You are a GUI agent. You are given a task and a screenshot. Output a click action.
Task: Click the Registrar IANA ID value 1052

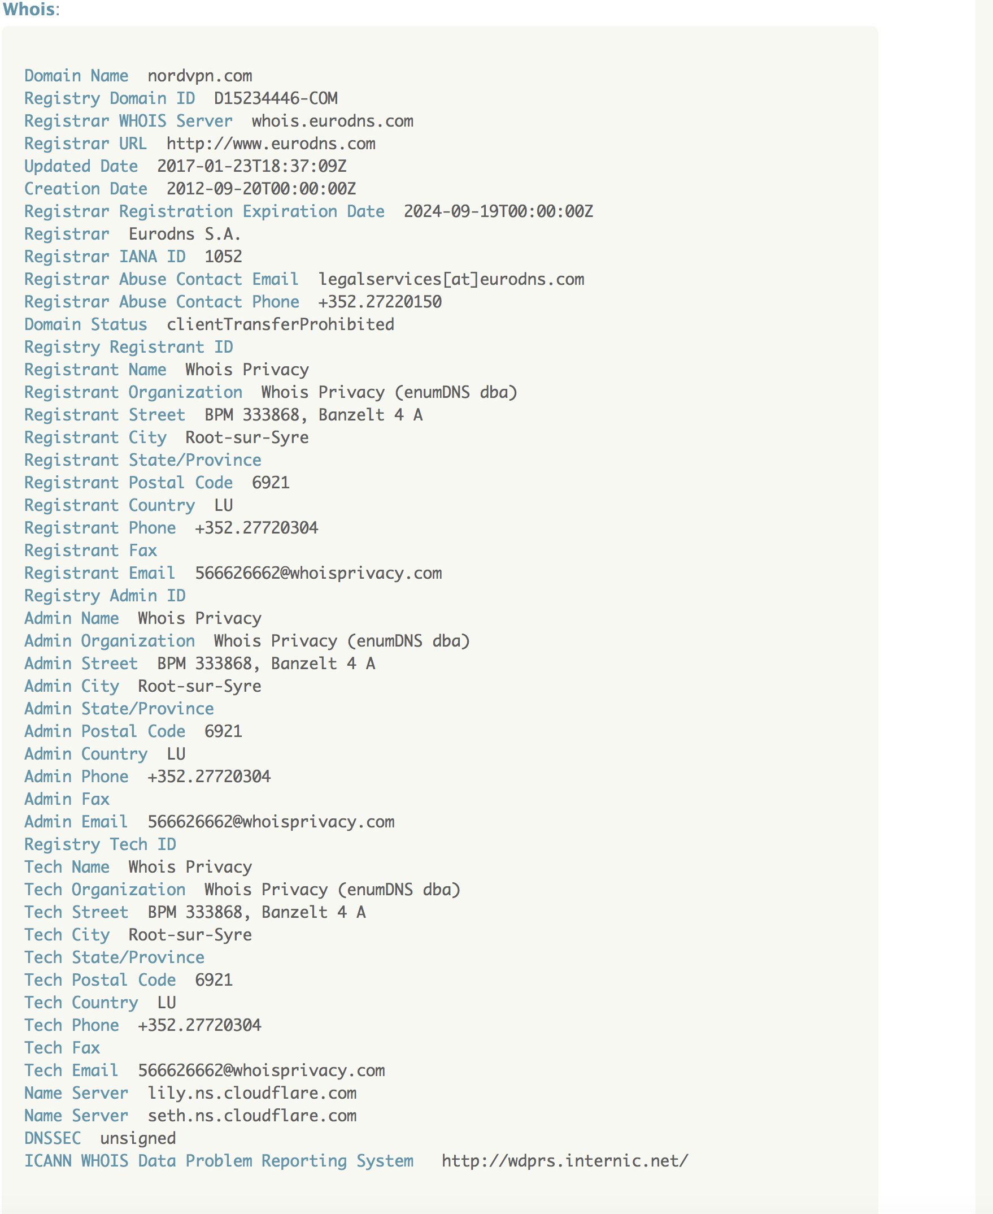click(x=223, y=257)
